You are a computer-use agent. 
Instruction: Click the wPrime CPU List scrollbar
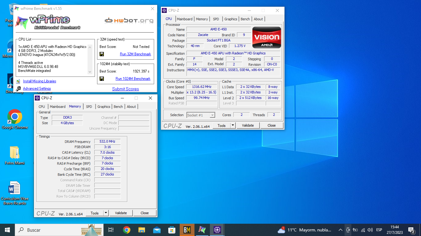[x=90, y=59]
